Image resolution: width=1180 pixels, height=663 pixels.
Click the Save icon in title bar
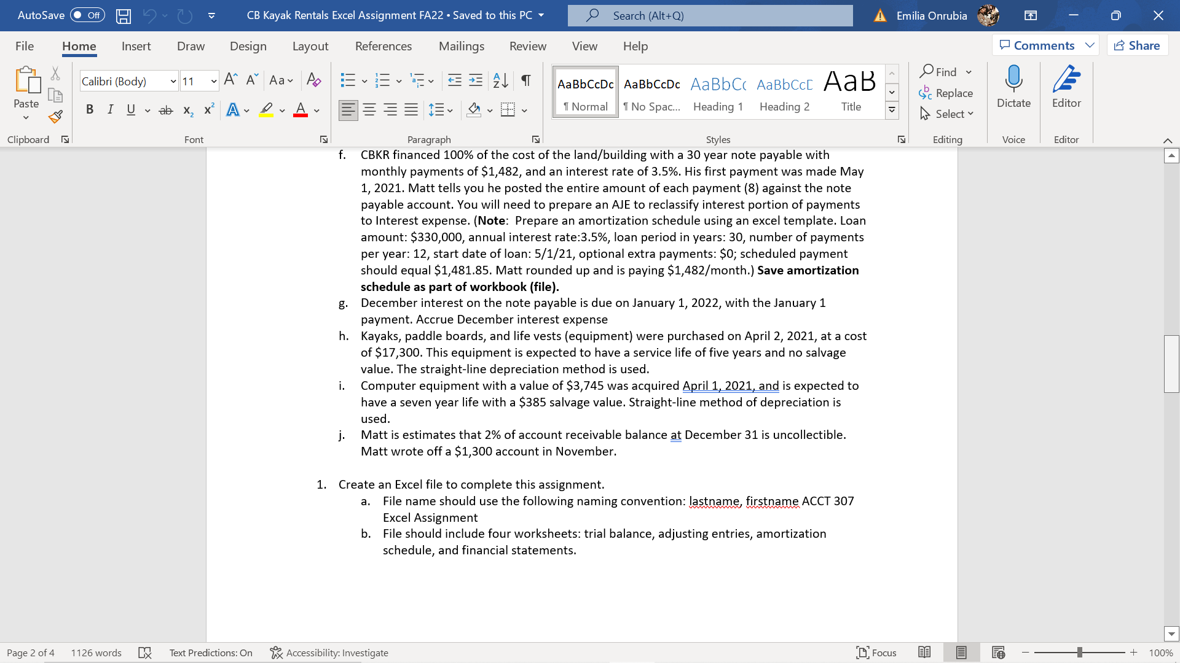pyautogui.click(x=124, y=16)
